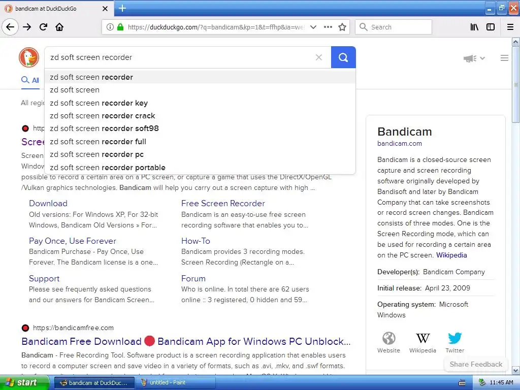Image resolution: width=520 pixels, height=390 pixels.
Task: Close the bandicam at DuckDuckGo tab
Action: (105, 9)
